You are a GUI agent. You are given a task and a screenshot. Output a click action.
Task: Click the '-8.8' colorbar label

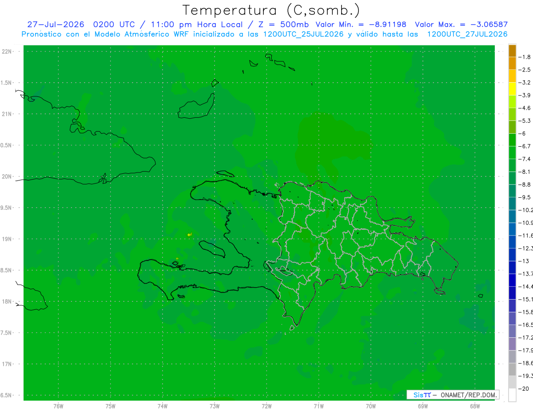click(x=525, y=184)
